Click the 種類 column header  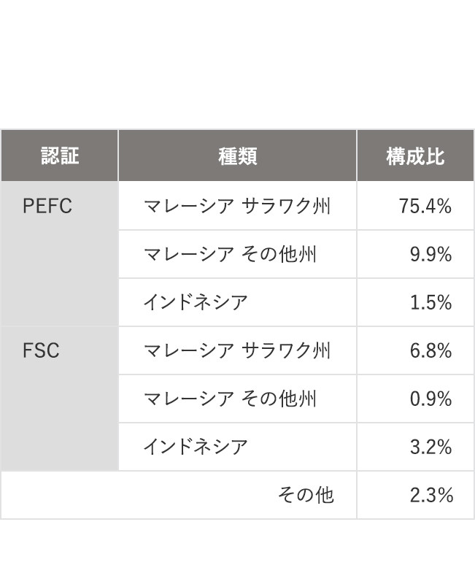click(x=238, y=155)
